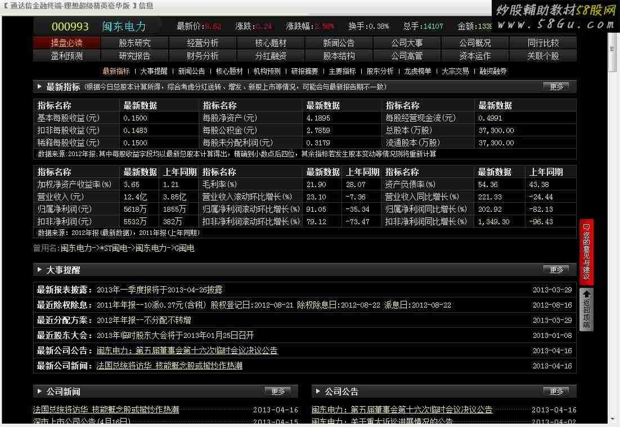620x427 pixels.
Task: Click stock code 000993
Action: [70, 26]
